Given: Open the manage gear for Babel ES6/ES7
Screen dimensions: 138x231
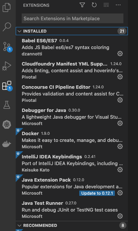Looking at the screenshot, I should click(120, 54).
